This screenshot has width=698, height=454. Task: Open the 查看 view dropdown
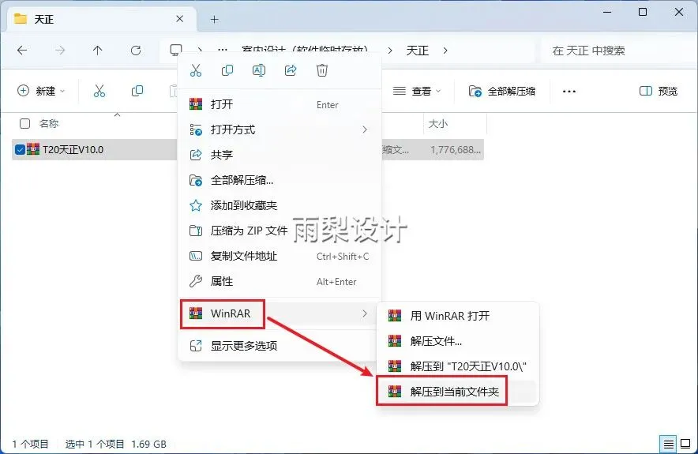coord(417,92)
